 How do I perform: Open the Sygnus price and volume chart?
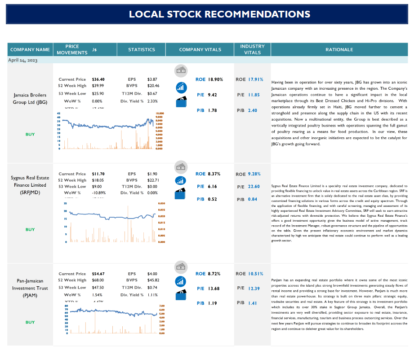click(x=115, y=223)
